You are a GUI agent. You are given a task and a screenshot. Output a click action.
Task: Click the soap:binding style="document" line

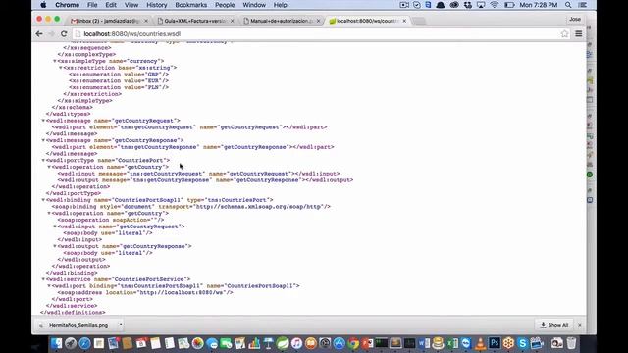(x=191, y=207)
